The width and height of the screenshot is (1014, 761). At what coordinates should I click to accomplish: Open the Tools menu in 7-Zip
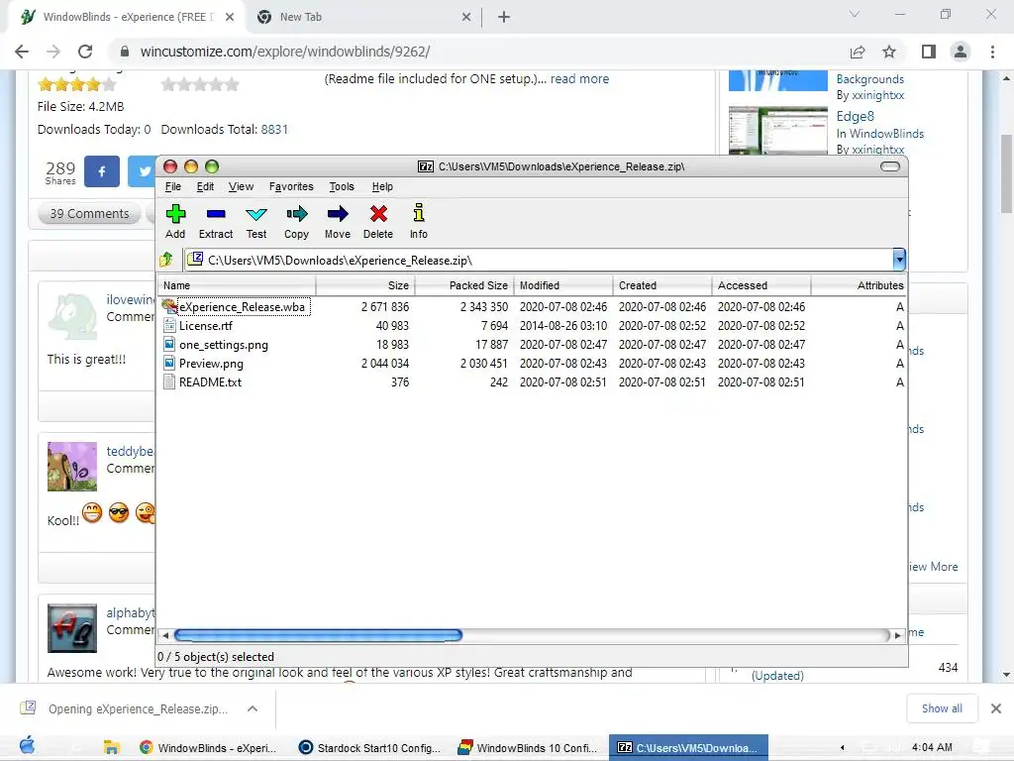coord(342,186)
